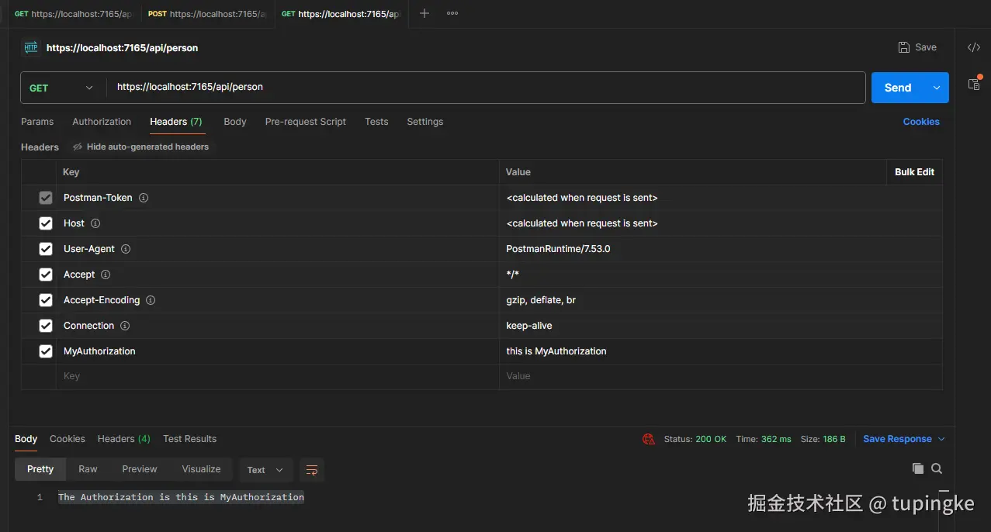Expand the Send button arrow options
The image size is (991, 532).
[x=937, y=88]
